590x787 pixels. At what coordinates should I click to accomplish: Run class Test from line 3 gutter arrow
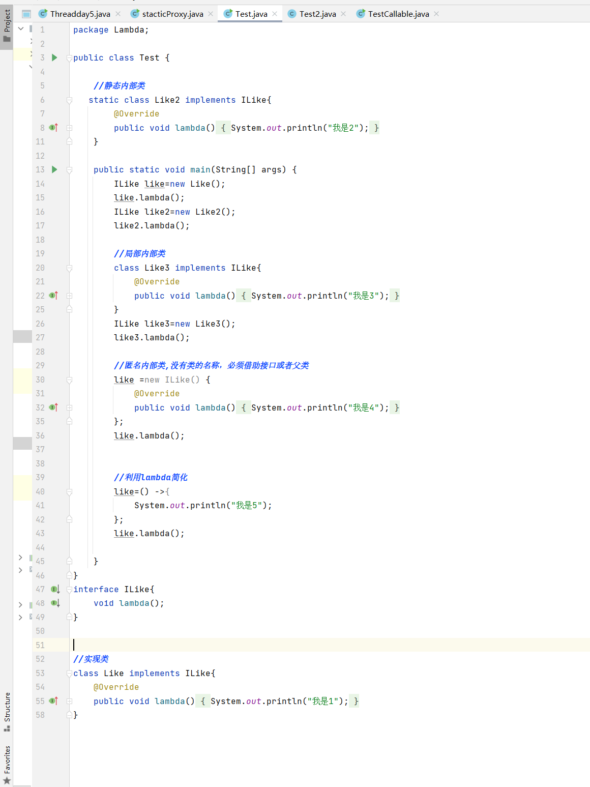pos(54,57)
